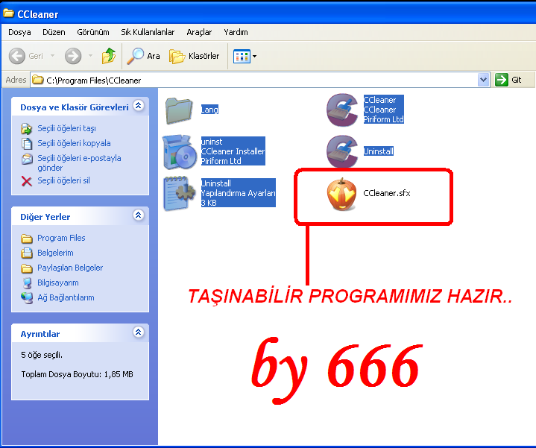Click the Toplam Dosya Boyutu details text
The image size is (536, 448).
[x=77, y=374]
